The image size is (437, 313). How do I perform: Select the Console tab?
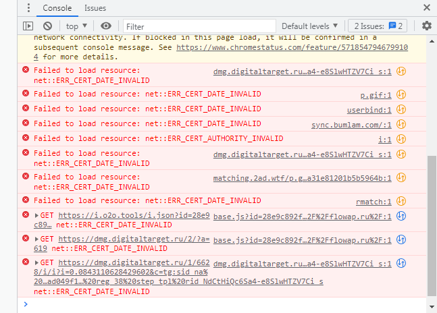pyautogui.click(x=57, y=8)
